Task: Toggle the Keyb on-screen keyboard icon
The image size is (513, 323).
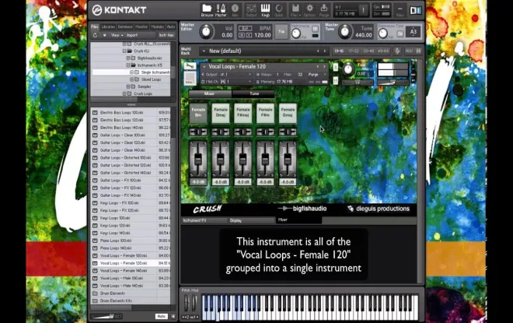Action: (265, 10)
